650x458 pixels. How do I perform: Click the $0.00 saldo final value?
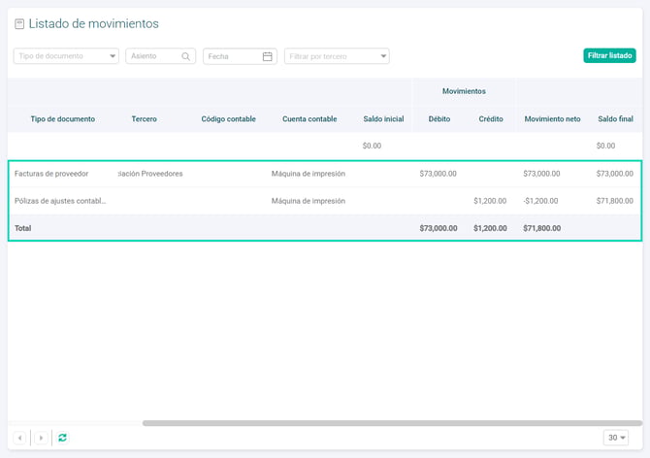coord(605,146)
